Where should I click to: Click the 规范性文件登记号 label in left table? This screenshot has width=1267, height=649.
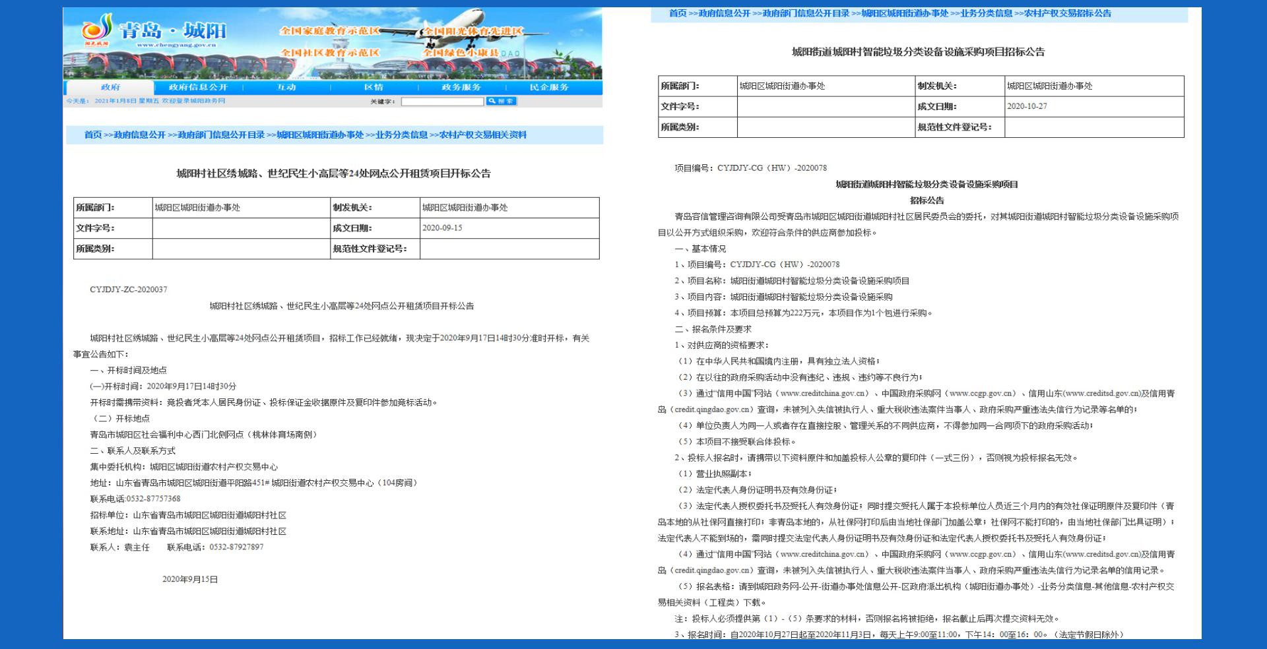(370, 249)
